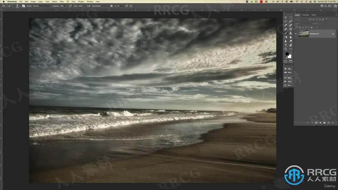
Task: Click the Flow 100% value field
Action: point(81,6)
